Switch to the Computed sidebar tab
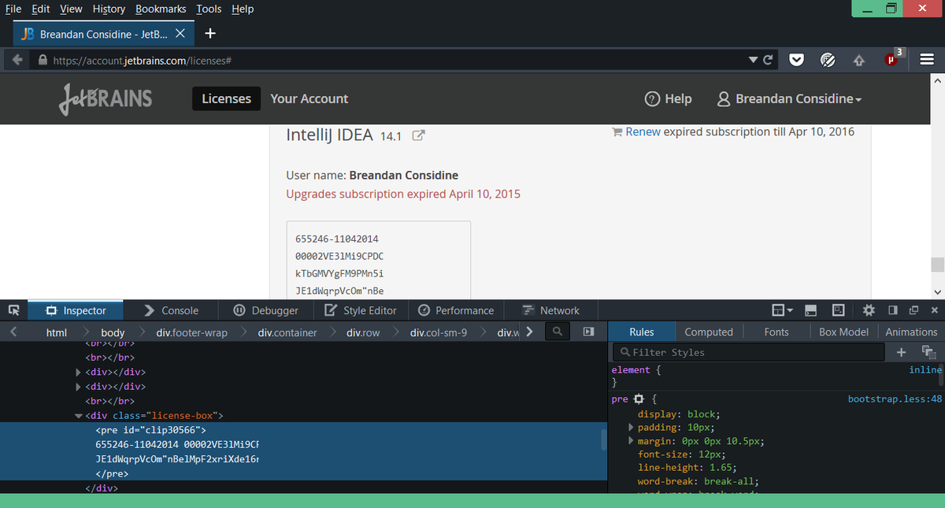This screenshot has height=508, width=945. point(709,332)
